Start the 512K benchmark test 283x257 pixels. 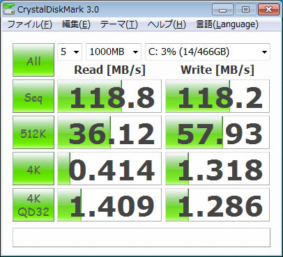point(33,132)
